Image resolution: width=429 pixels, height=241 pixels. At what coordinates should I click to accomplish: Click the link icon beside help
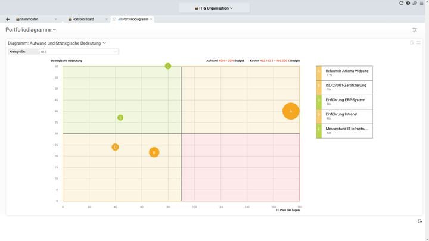click(x=415, y=3)
